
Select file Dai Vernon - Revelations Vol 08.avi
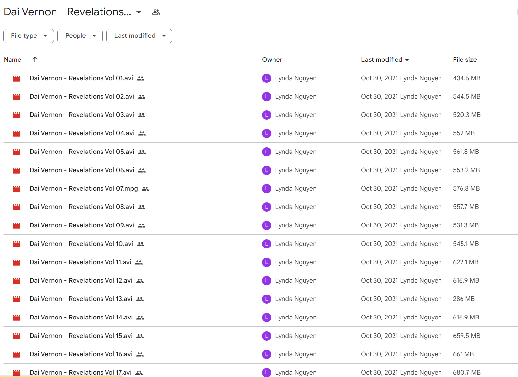click(x=82, y=207)
